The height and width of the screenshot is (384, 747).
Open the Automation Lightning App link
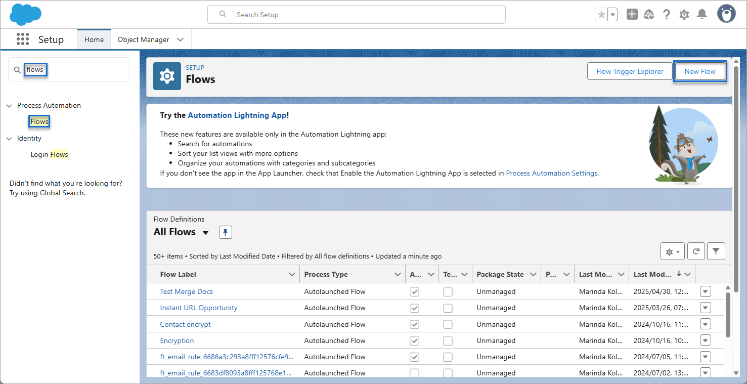click(x=237, y=115)
